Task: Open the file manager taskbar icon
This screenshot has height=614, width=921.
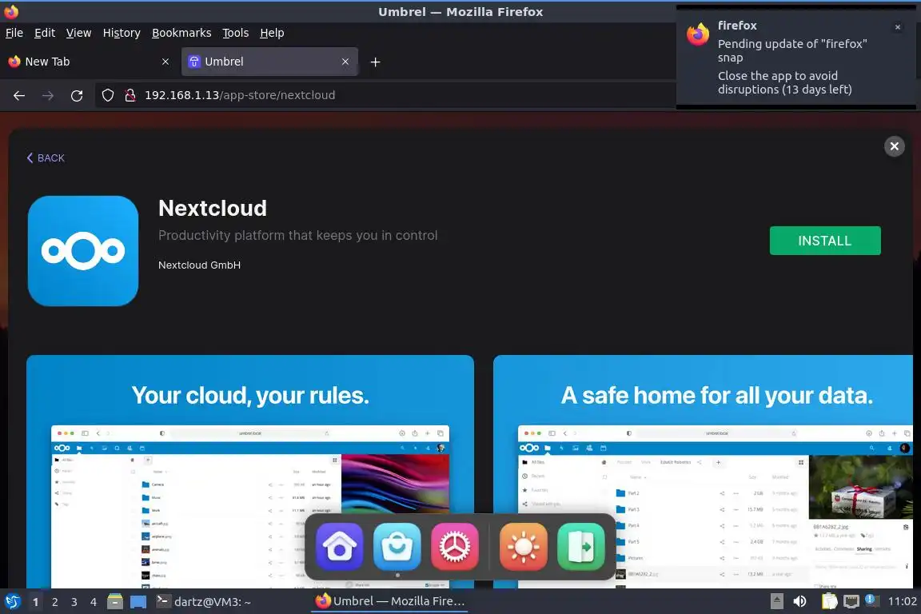Action: [x=115, y=602]
